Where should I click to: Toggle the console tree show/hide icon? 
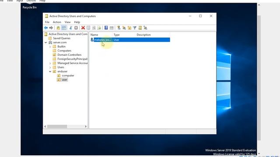64,28
